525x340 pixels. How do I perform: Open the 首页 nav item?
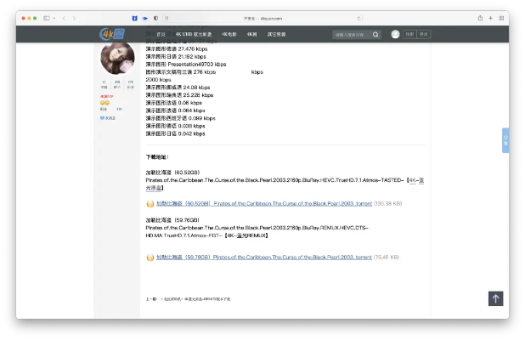pyautogui.click(x=161, y=34)
